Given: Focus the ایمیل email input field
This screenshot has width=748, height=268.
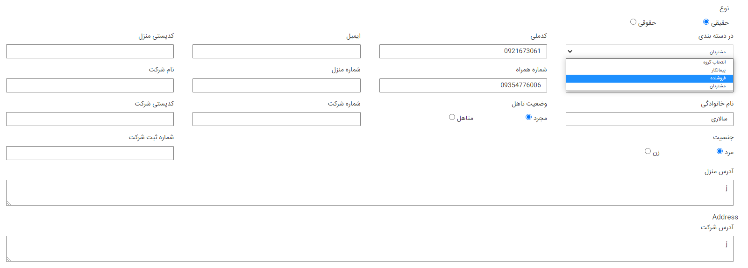Looking at the screenshot, I should [277, 51].
